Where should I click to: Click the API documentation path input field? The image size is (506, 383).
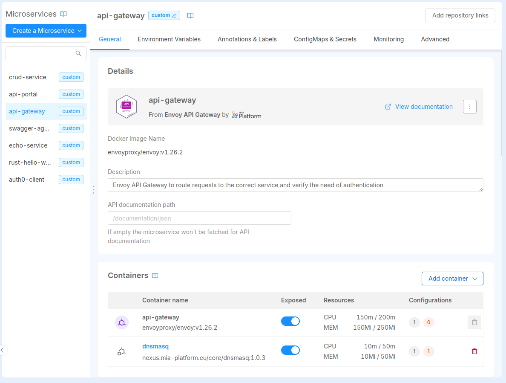coord(199,218)
